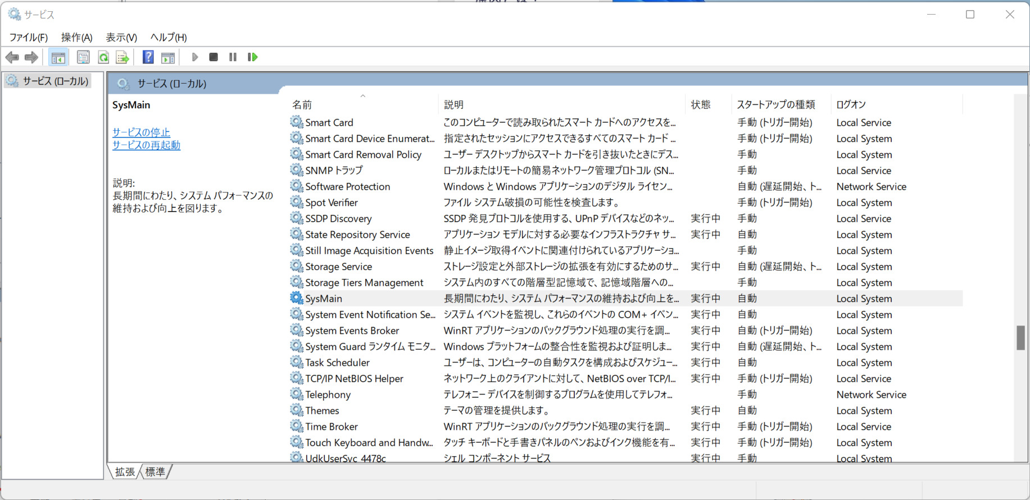Screen dimensions: 1030x500
Task: Click the SSDP Discovery gear icon
Action: (297, 218)
